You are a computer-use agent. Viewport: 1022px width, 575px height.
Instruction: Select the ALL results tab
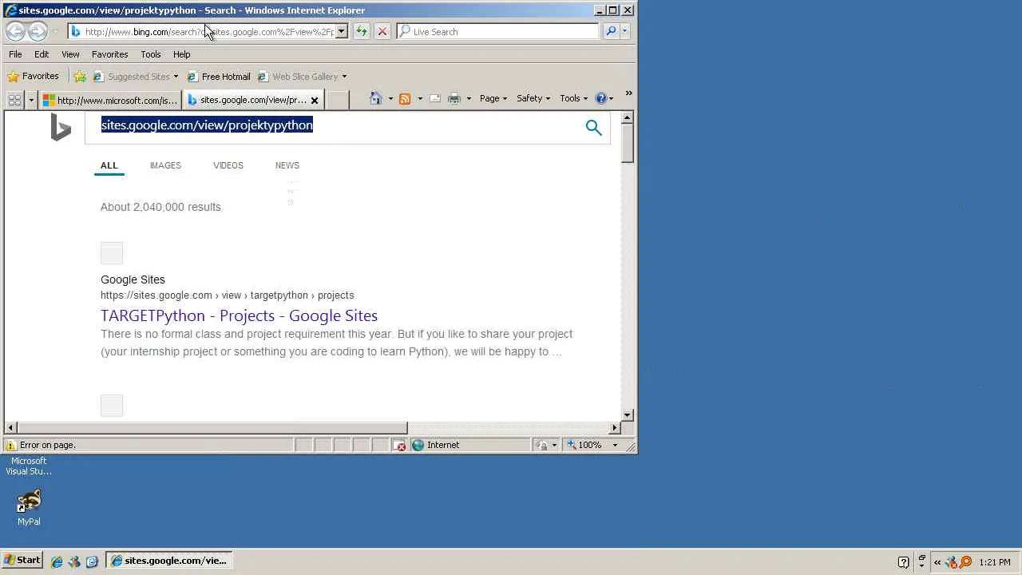click(x=109, y=165)
